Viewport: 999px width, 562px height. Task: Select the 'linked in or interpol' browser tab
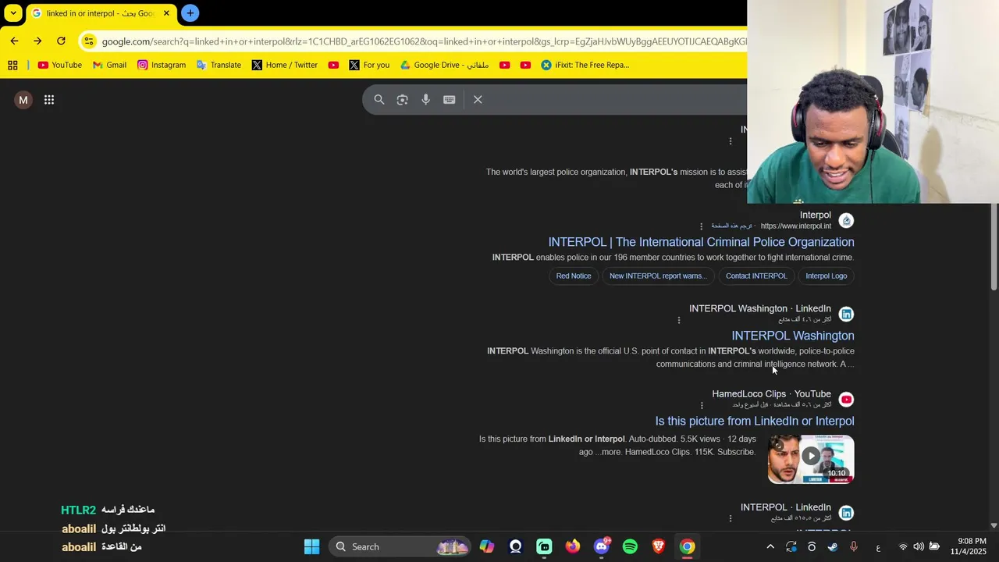[100, 13]
